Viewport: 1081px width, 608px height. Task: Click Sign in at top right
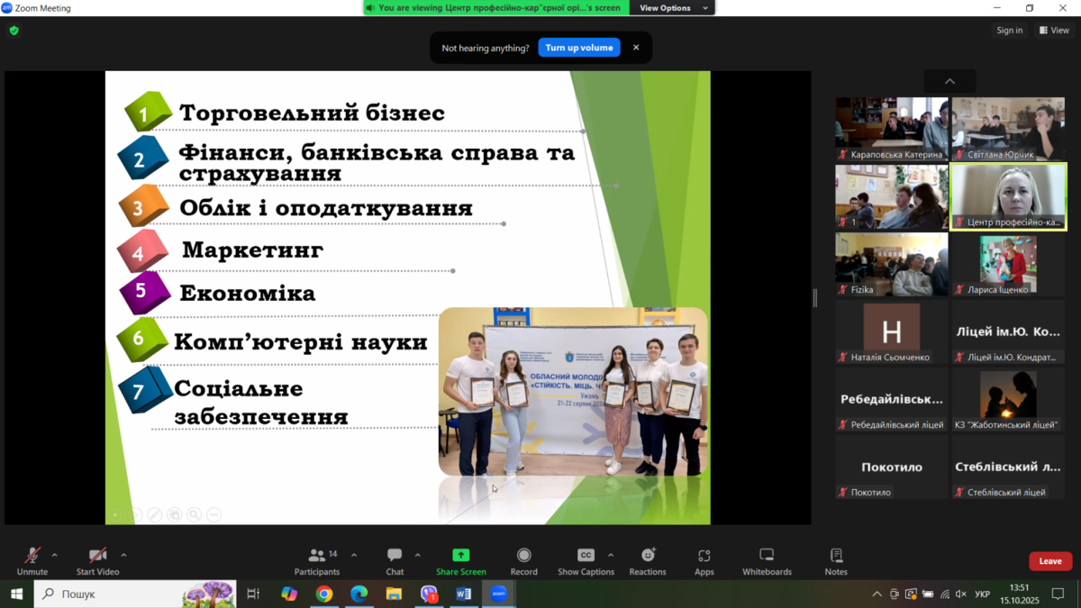pos(1009,31)
